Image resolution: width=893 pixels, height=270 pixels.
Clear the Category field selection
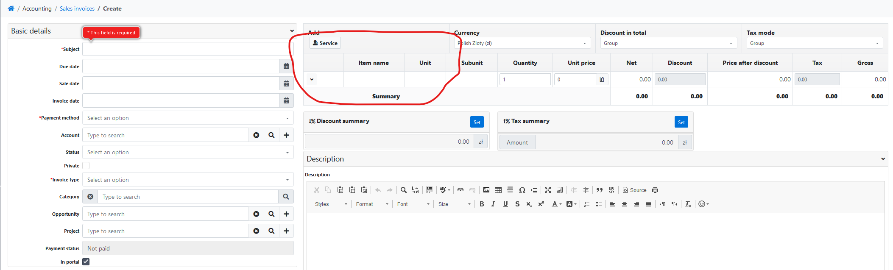tap(90, 197)
